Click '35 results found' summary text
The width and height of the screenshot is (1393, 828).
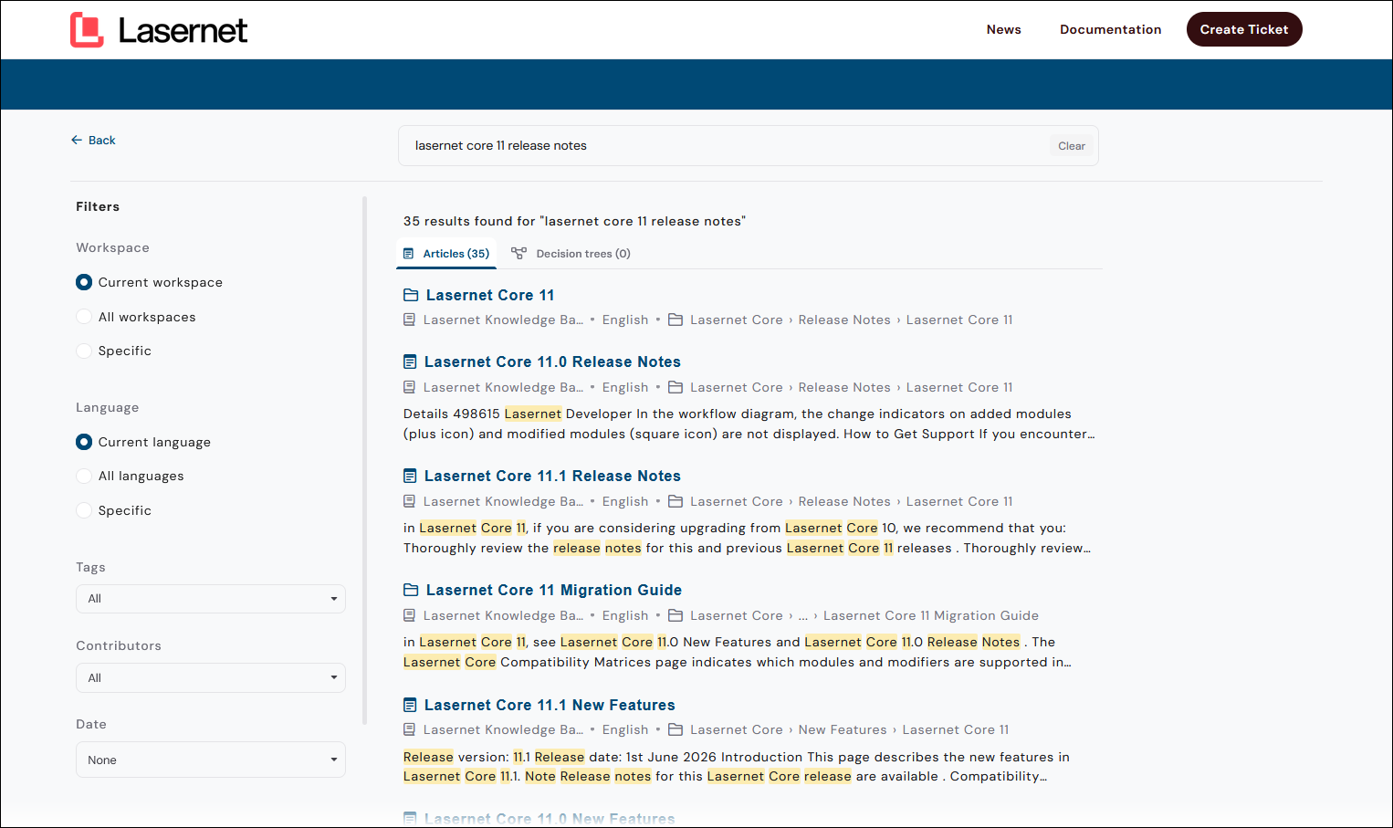pos(574,222)
